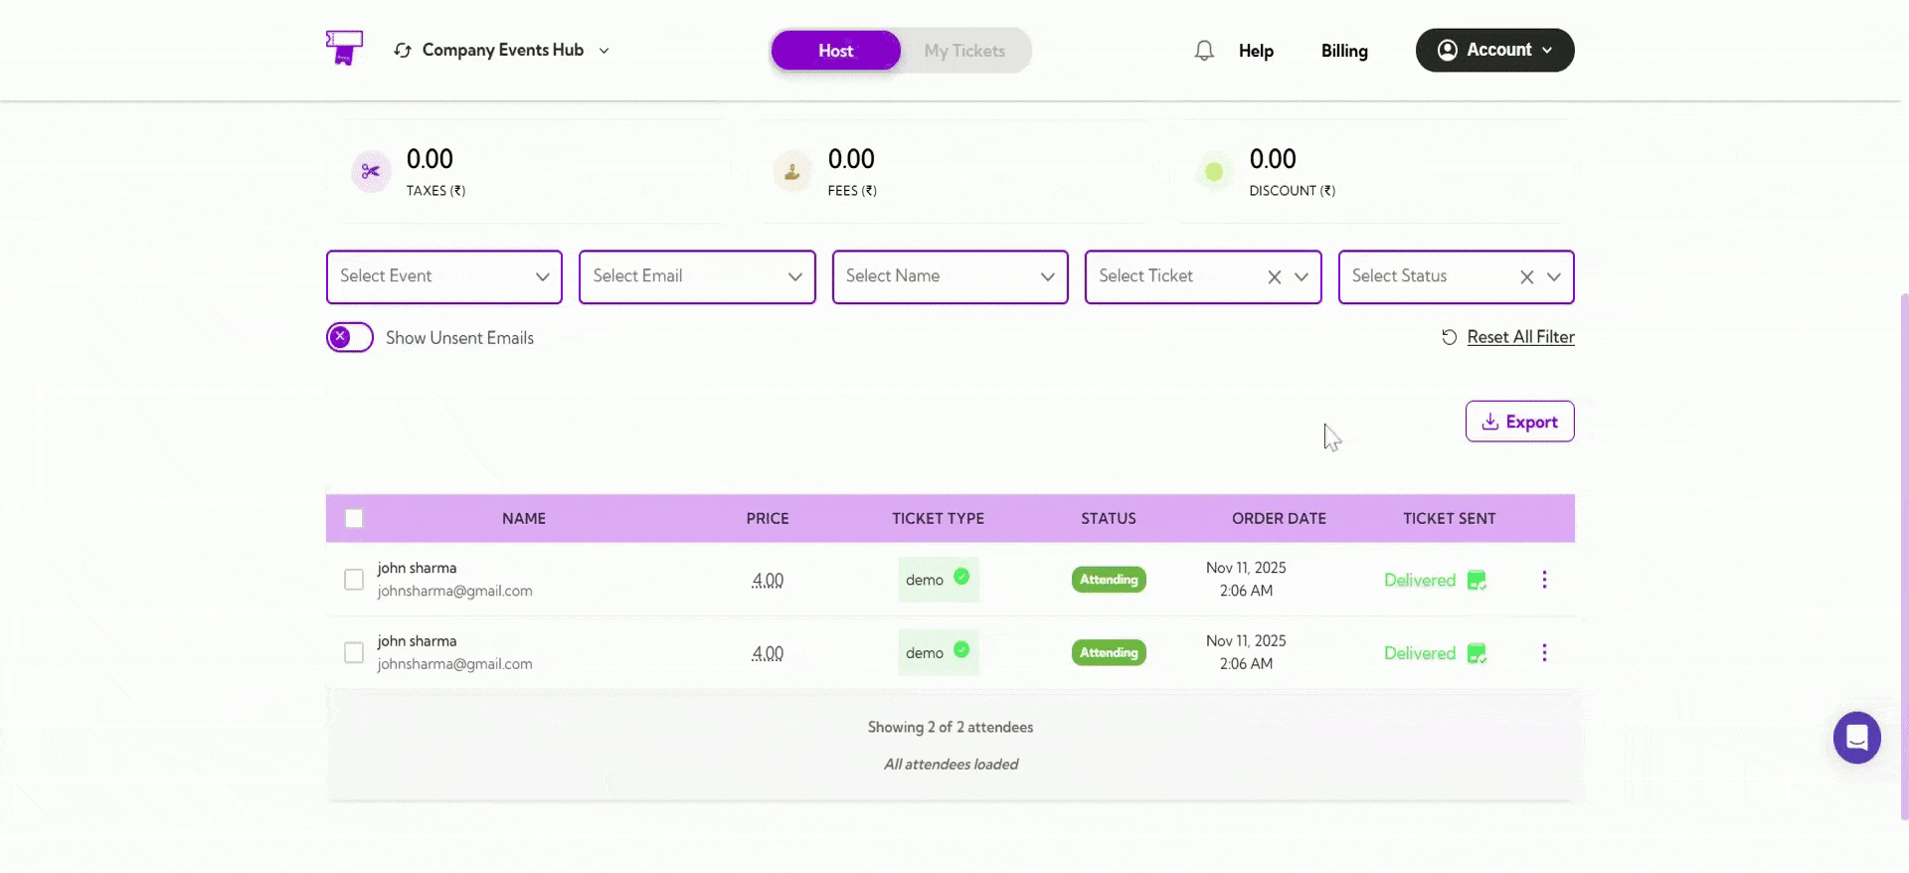Click the NAME column header
The image size is (1909, 873).
point(524,518)
